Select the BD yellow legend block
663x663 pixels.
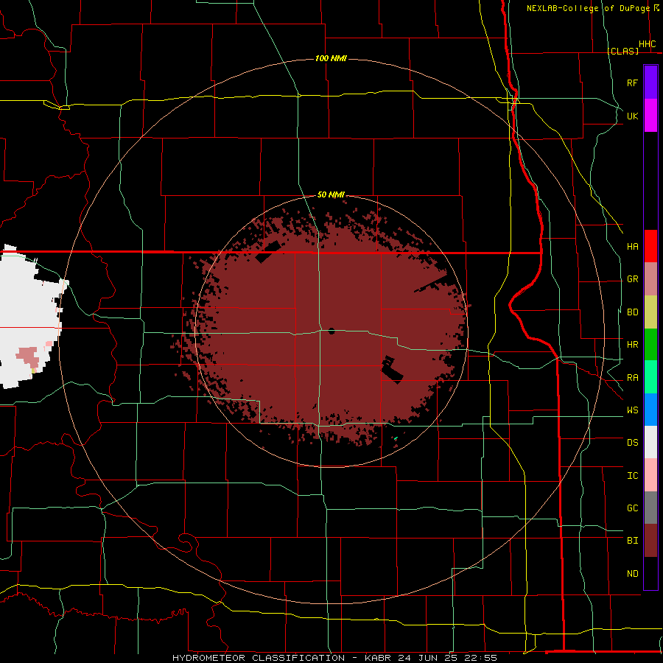650,312
